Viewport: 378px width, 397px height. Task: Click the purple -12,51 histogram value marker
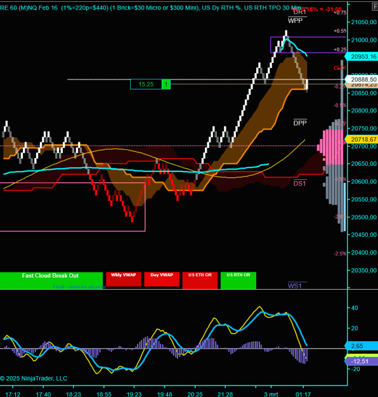point(362,361)
